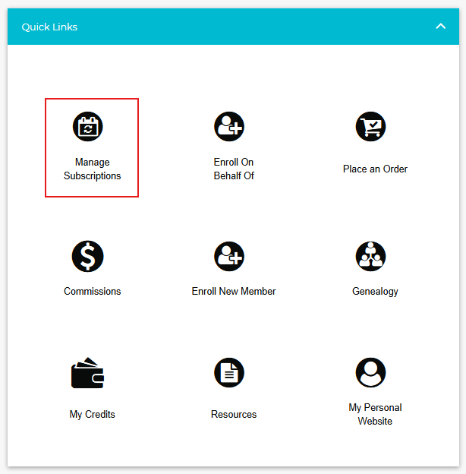Open the Resources document icon

229,372
